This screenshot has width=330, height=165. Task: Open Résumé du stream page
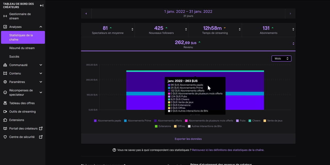tap(22, 48)
